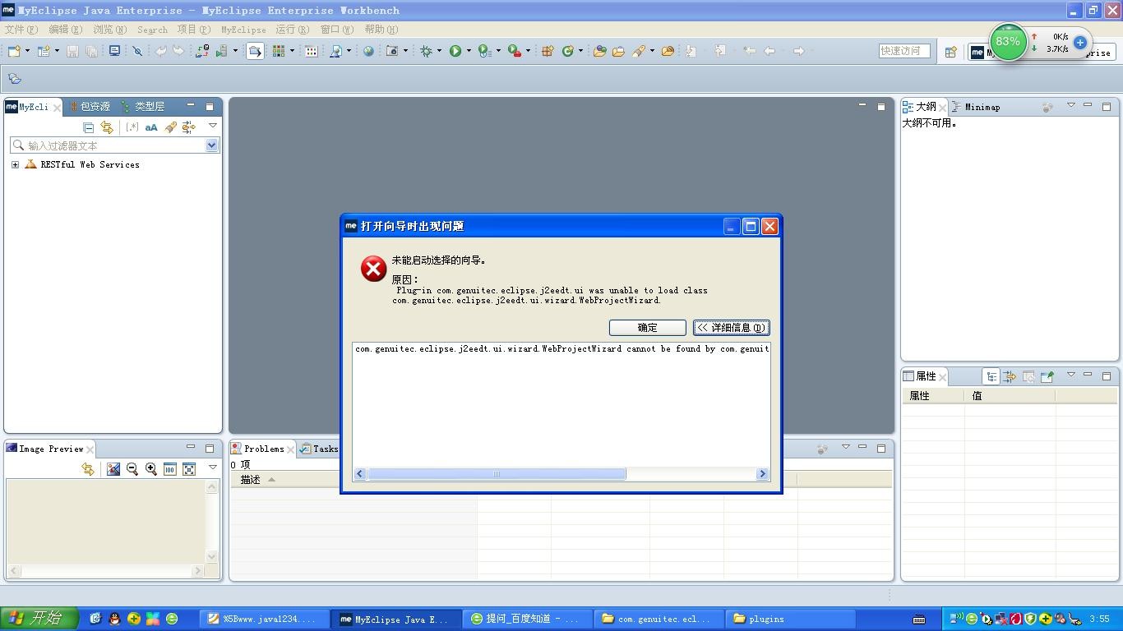1123x631 pixels.
Task: Switch to the 包资源 tab
Action: [90, 107]
